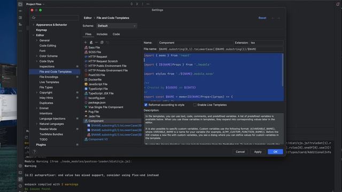Click the Component V2 template icon
Viewport: 342px width, 192px height.
pyautogui.click(x=86, y=139)
